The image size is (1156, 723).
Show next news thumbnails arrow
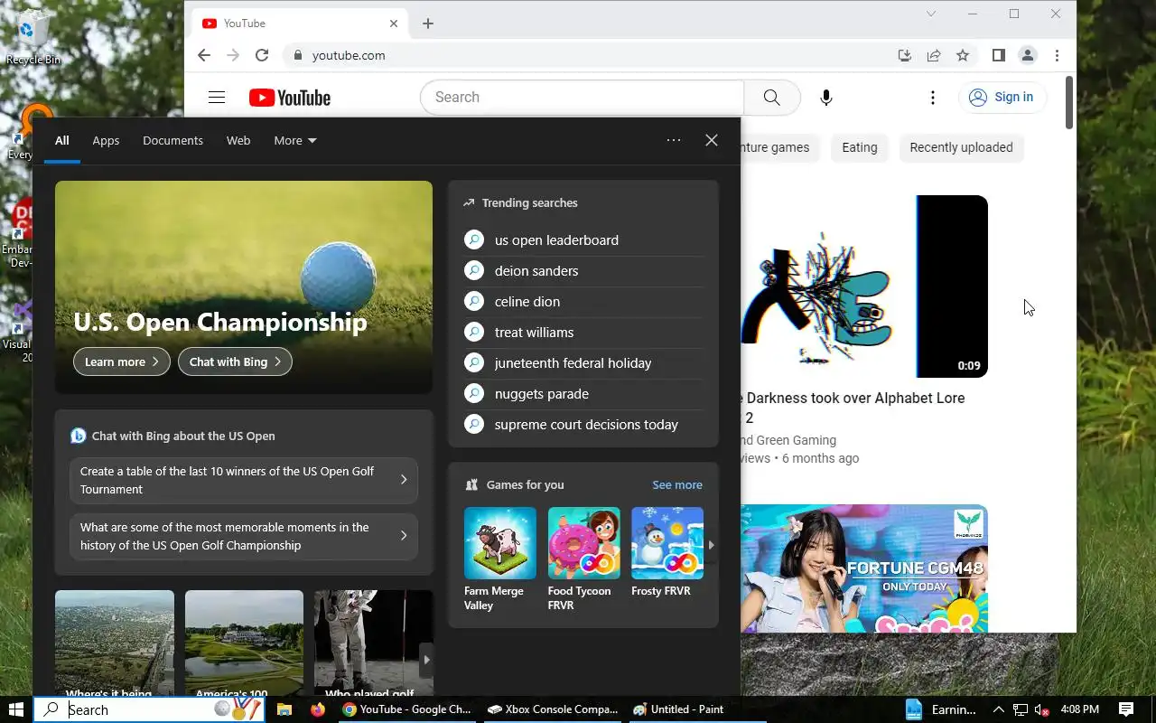(427, 660)
